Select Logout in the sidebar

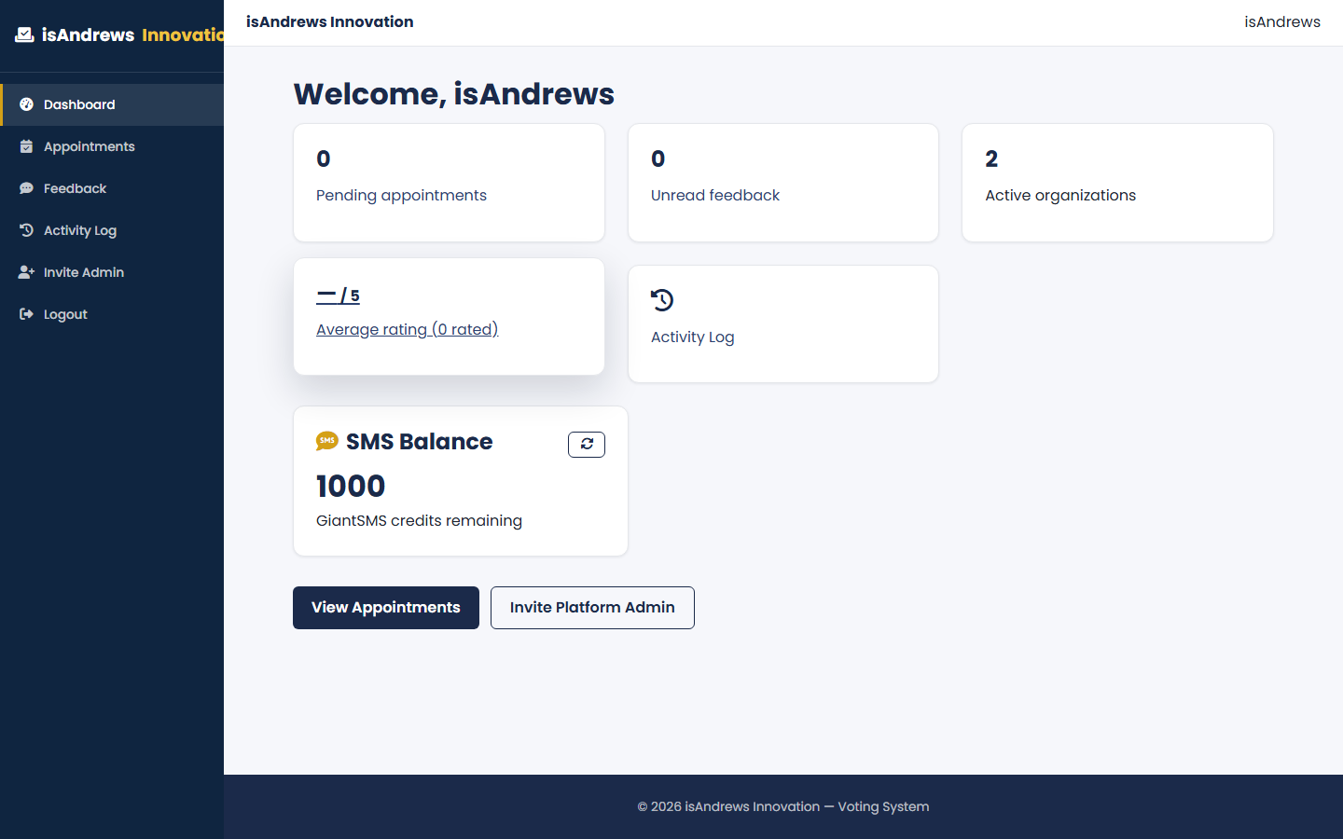(x=112, y=314)
